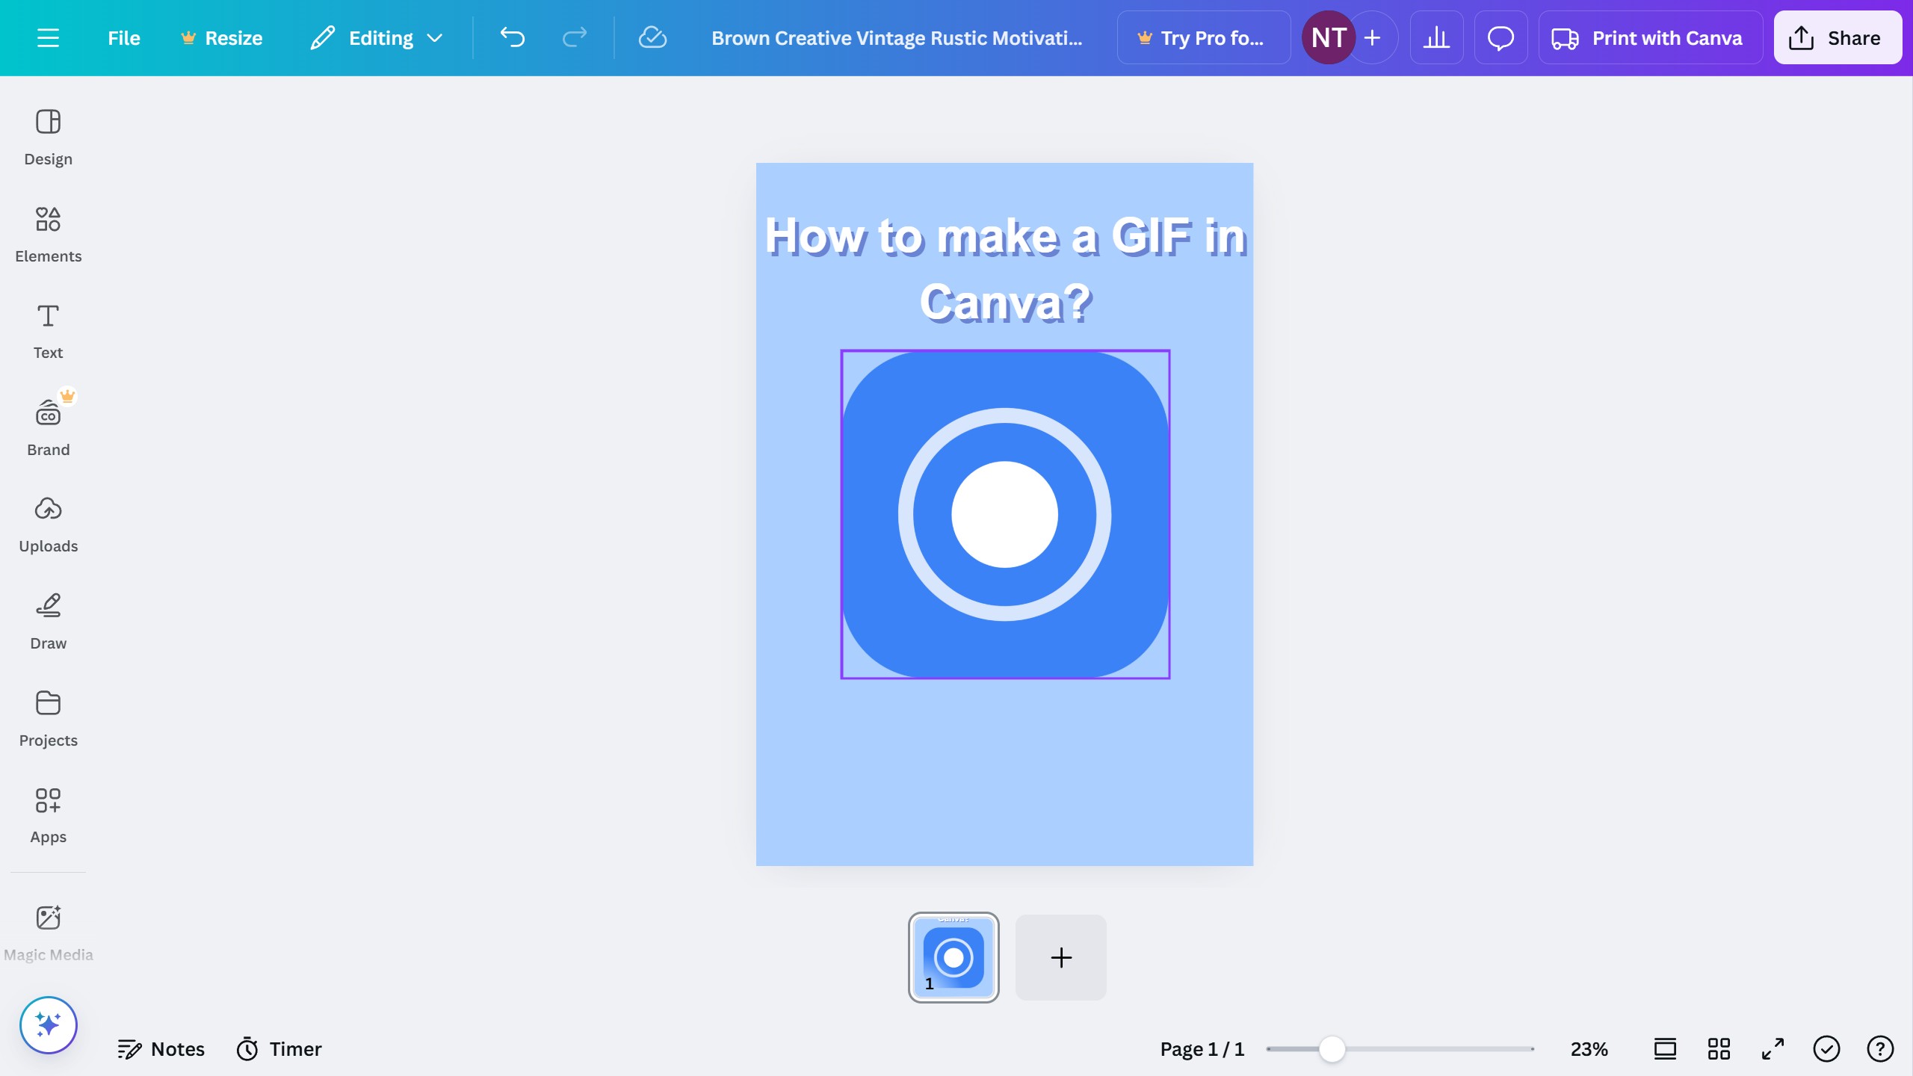The image size is (1913, 1076).
Task: Click the Share button
Action: click(x=1836, y=37)
